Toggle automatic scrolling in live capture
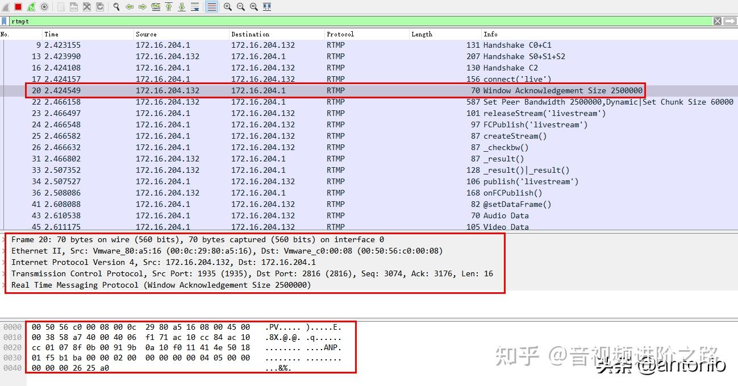The height and width of the screenshot is (386, 738). pos(195,7)
